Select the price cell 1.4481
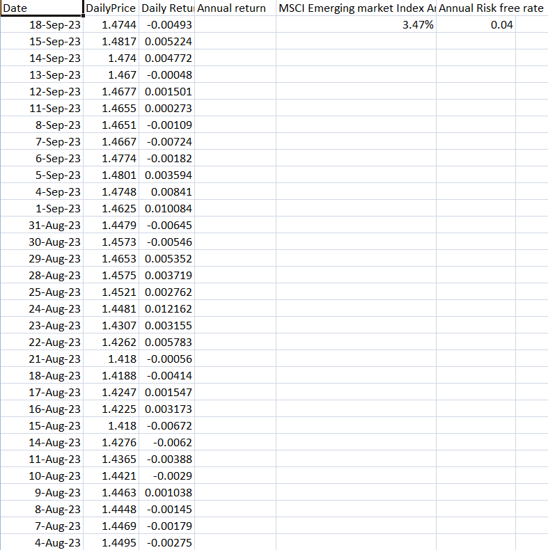This screenshot has height=550, width=548. click(111, 308)
